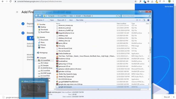Close the Chrome downloads bar
This screenshot has width=176, height=99.
click(174, 97)
